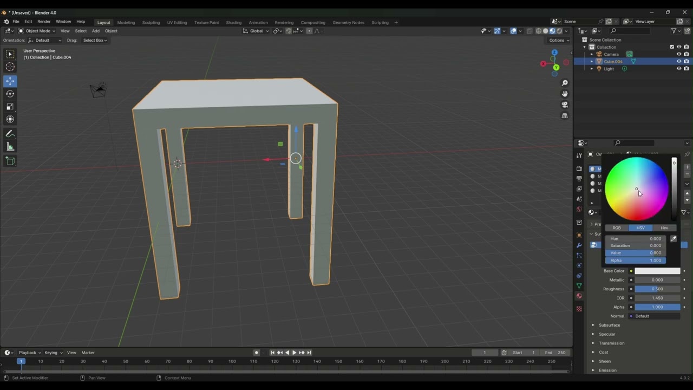Open the Texture properties checker tab

click(x=579, y=309)
